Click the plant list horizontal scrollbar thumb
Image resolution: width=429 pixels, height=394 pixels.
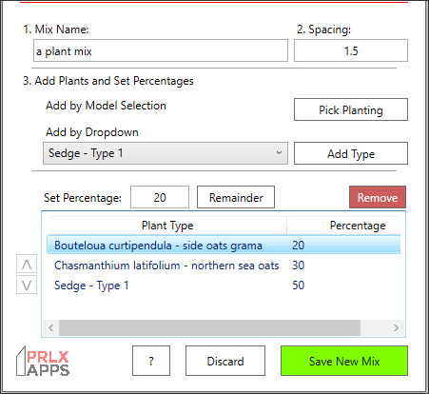point(209,327)
